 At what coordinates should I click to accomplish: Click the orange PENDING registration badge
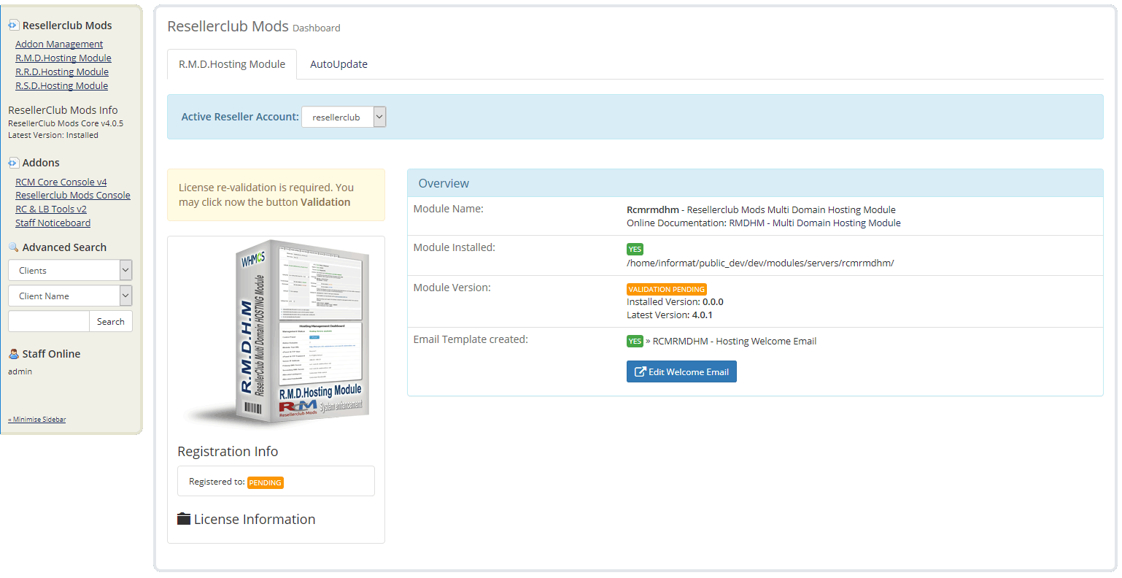pyautogui.click(x=266, y=483)
